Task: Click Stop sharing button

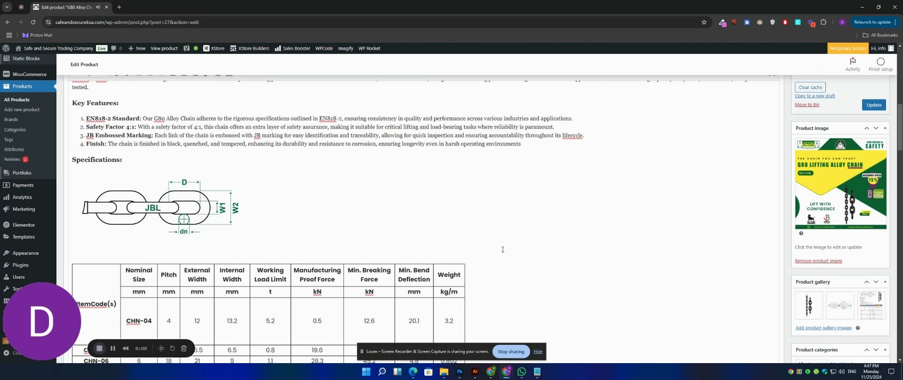Action: pos(510,351)
